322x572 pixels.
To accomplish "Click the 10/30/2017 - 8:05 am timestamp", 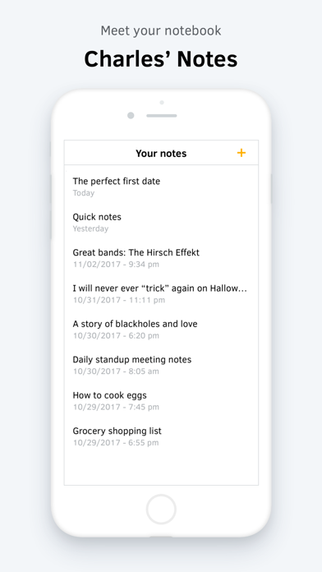I will [116, 371].
